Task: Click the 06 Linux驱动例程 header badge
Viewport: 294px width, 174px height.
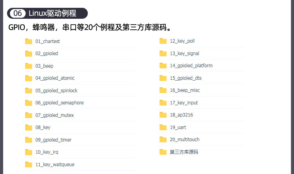Action: pyautogui.click(x=47, y=13)
